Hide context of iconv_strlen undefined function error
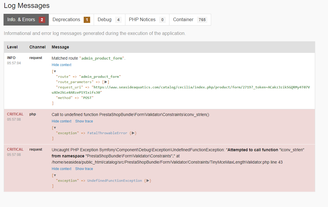328x207 pixels. click(61, 121)
